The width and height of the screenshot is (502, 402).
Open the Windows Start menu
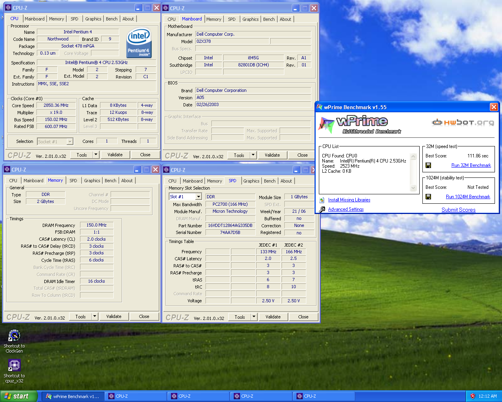click(19, 396)
